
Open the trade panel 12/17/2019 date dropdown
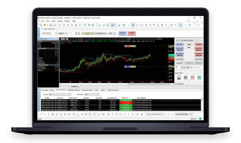tap(198, 68)
